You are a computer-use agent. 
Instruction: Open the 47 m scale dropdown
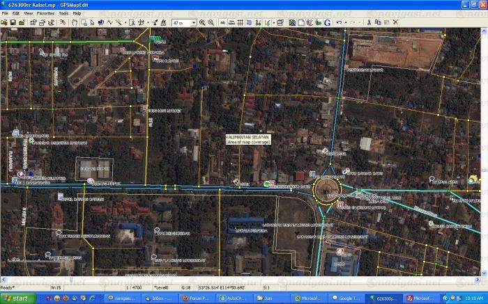click(193, 22)
